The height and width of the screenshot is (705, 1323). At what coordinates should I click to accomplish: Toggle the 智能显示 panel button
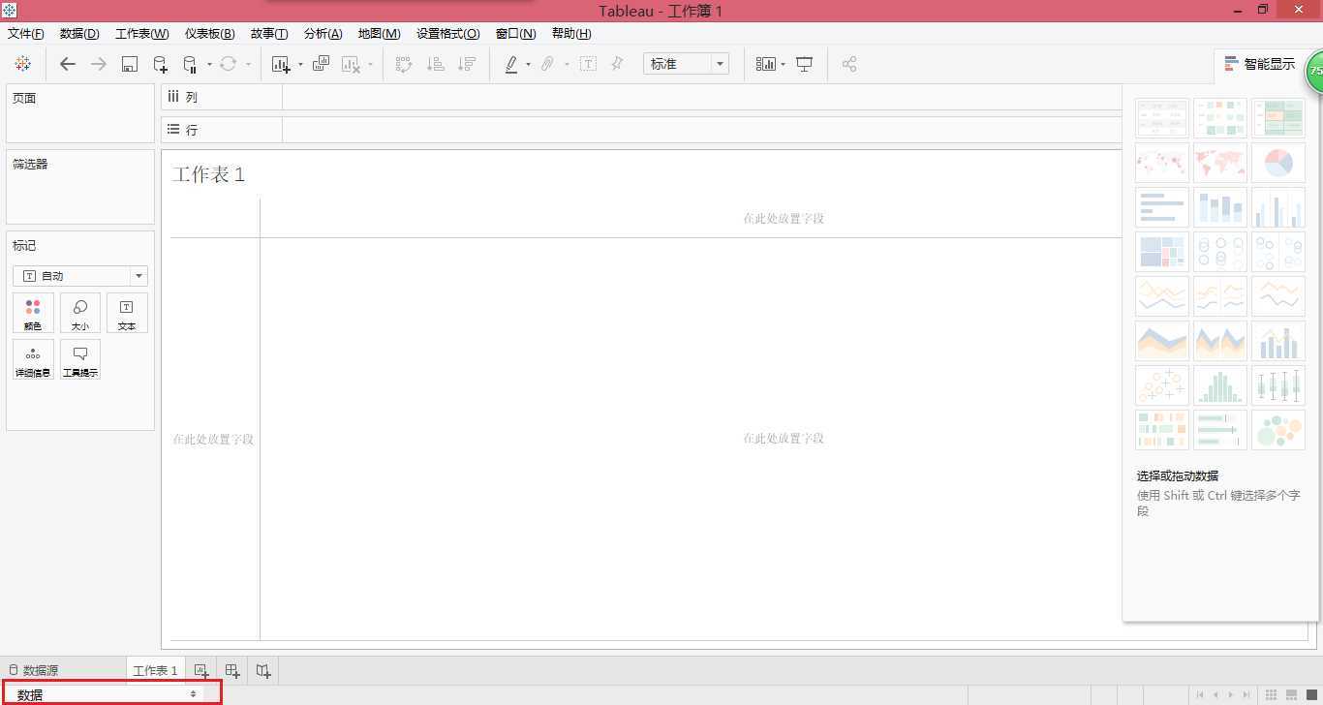click(x=1259, y=64)
